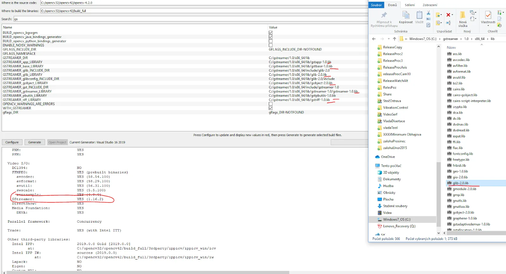Image resolution: width=506 pixels, height=274 pixels.
Task: Open the Delete button's dropdown arrow
Action: 452,15
